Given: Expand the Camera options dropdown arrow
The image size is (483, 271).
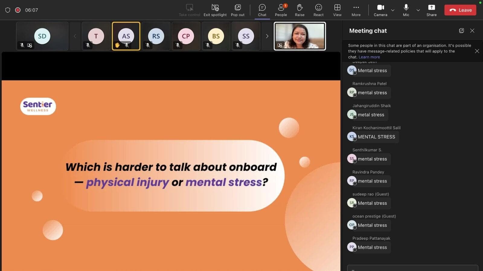Looking at the screenshot, I should click(x=393, y=10).
